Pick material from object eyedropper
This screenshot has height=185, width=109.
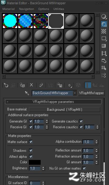point(27,93)
